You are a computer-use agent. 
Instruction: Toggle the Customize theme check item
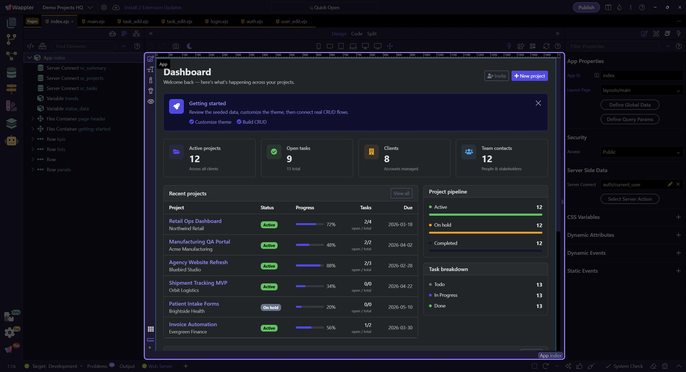click(210, 122)
